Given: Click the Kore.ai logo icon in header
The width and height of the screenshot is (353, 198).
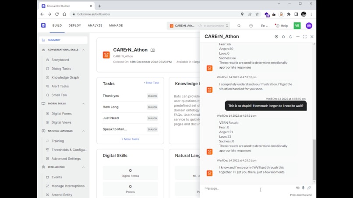Looking at the screenshot, I should pyautogui.click(x=43, y=25).
